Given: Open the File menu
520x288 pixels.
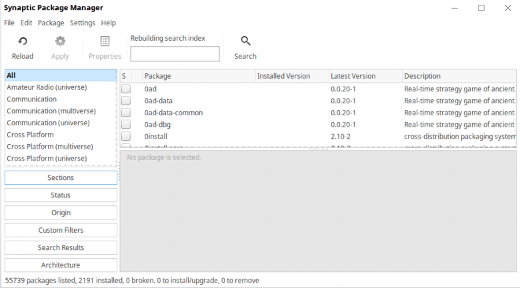Looking at the screenshot, I should tap(9, 23).
